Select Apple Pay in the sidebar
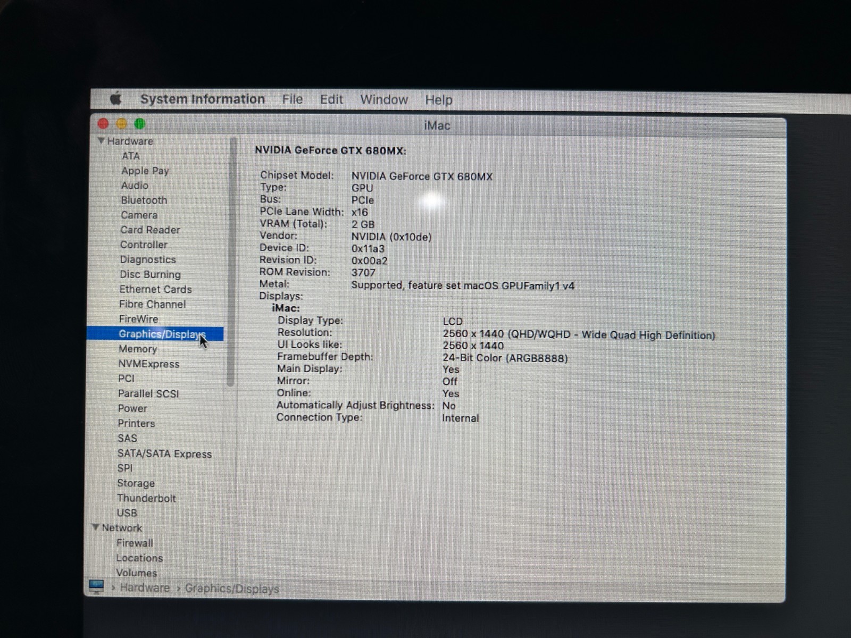The width and height of the screenshot is (851, 638). coord(145,171)
